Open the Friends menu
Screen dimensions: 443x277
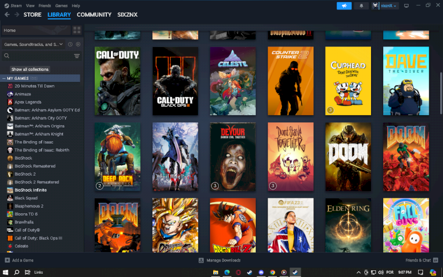pos(45,6)
